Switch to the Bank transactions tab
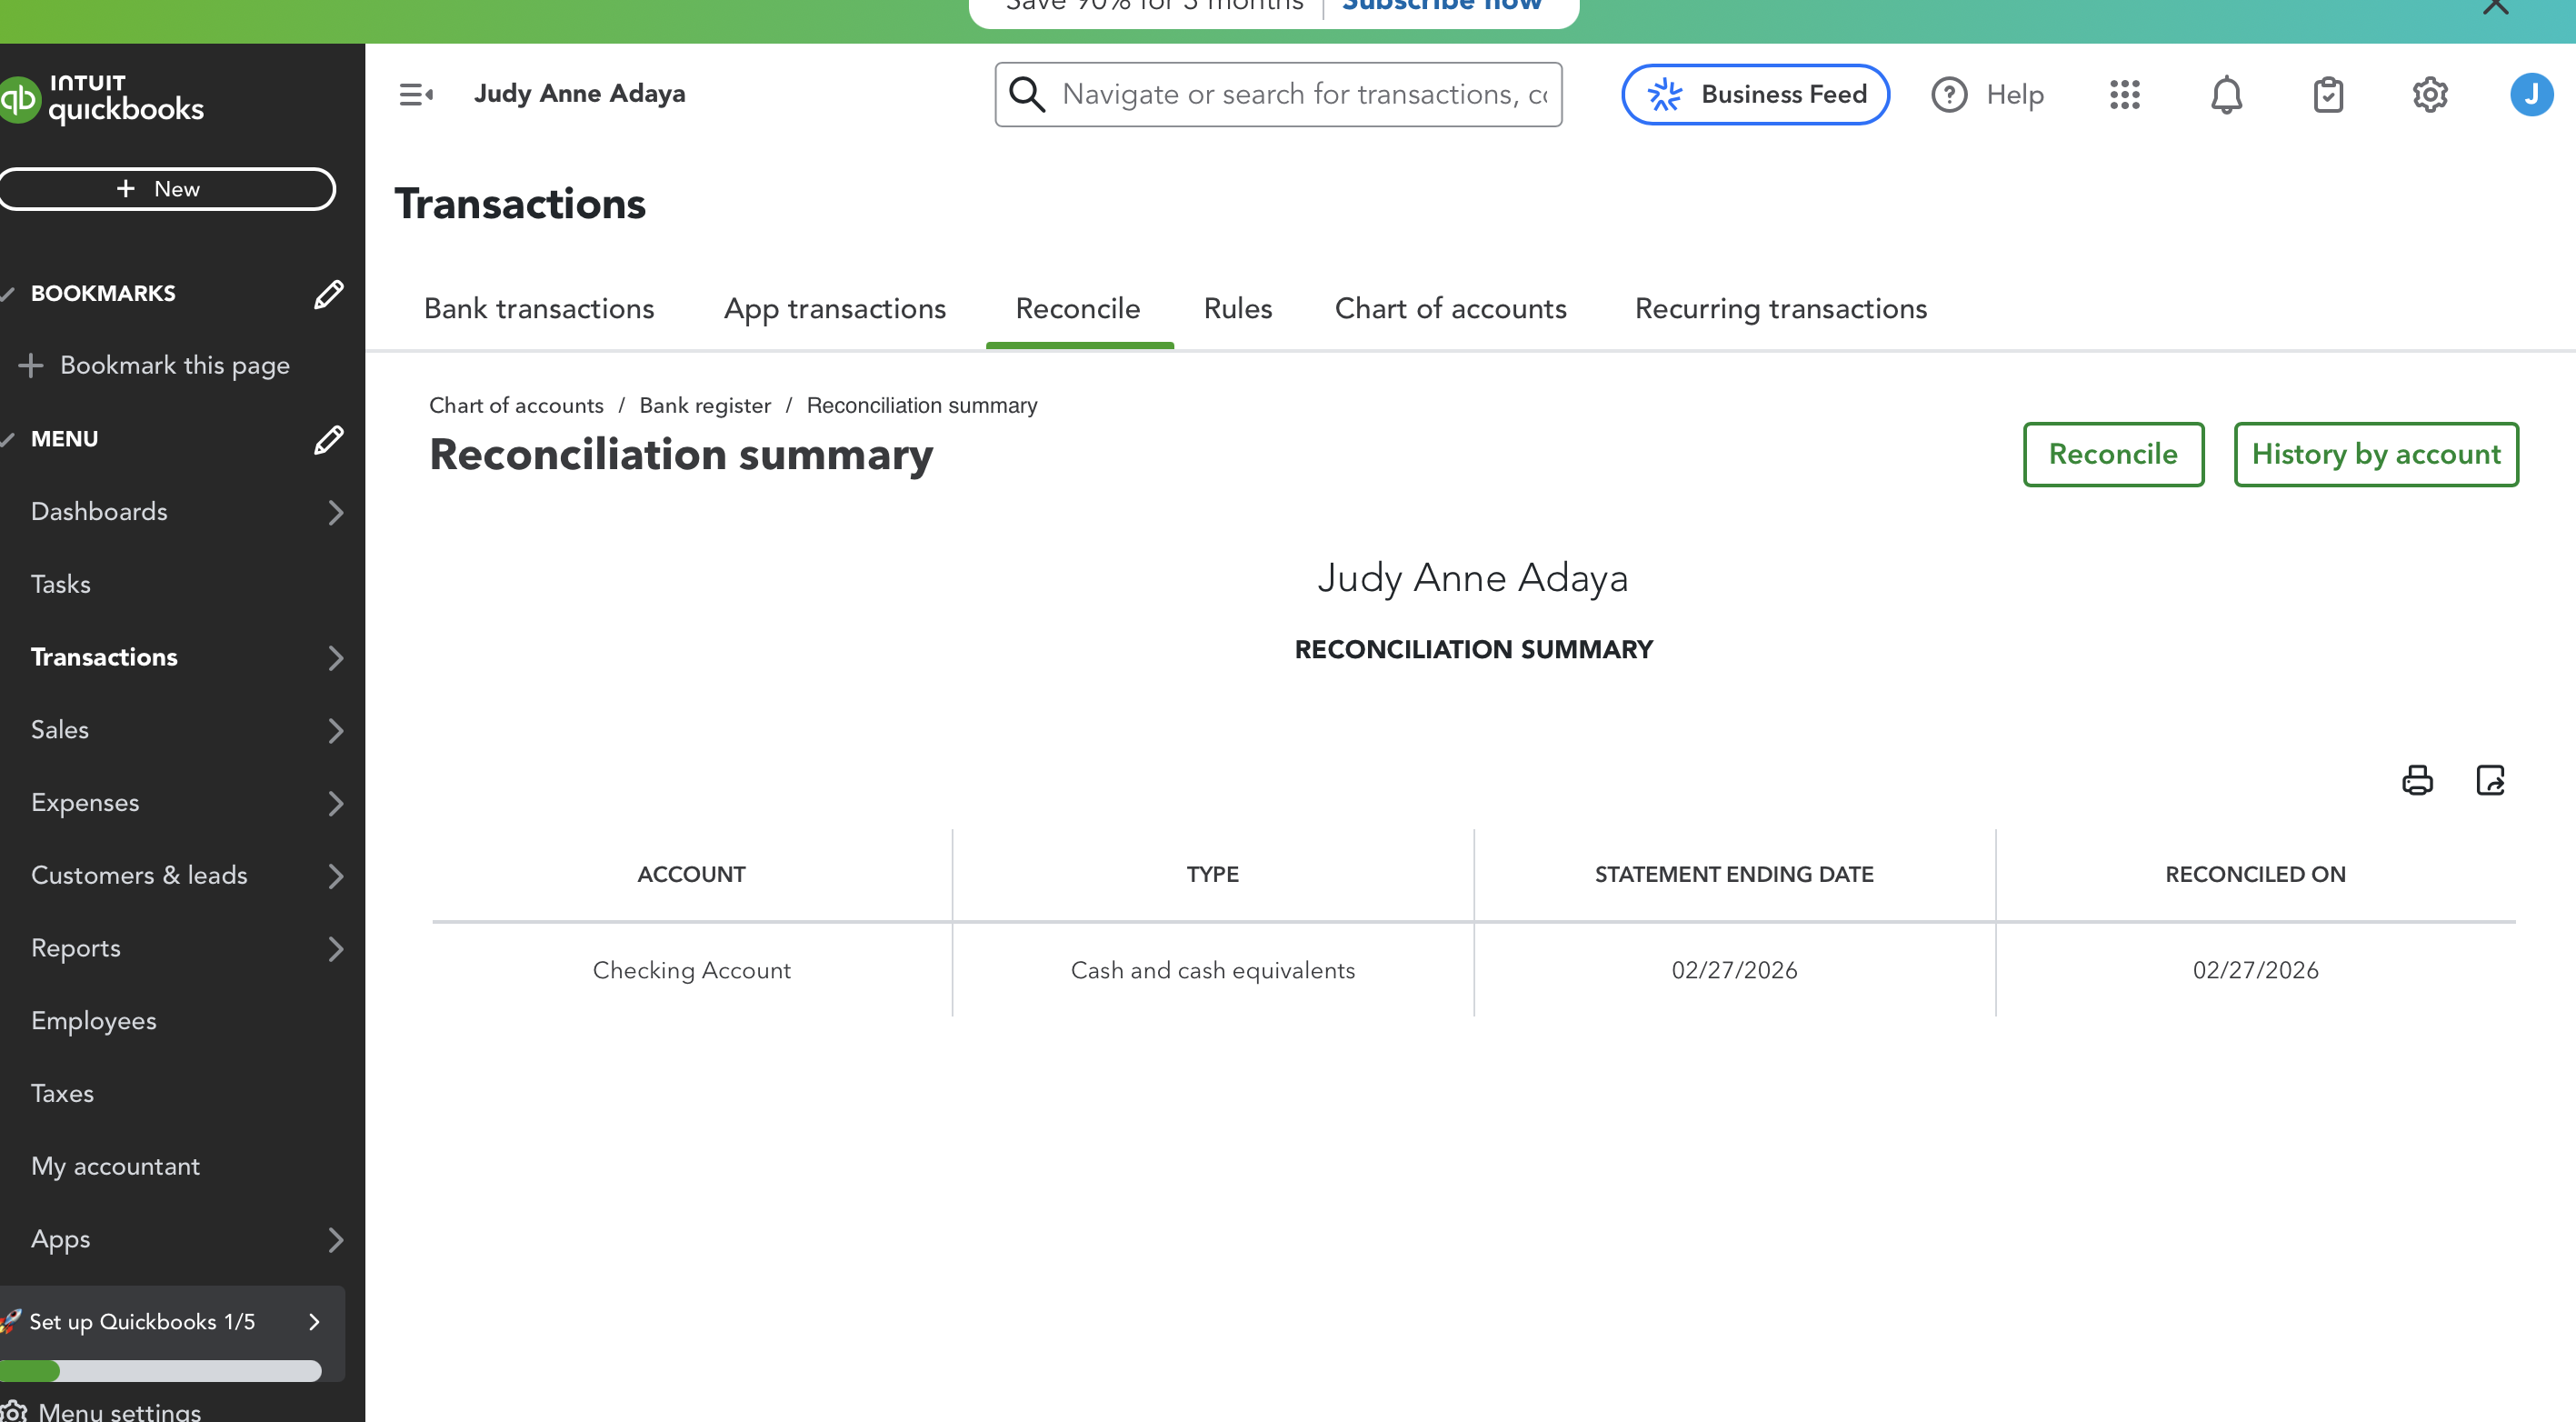The image size is (2576, 1422). 539,309
